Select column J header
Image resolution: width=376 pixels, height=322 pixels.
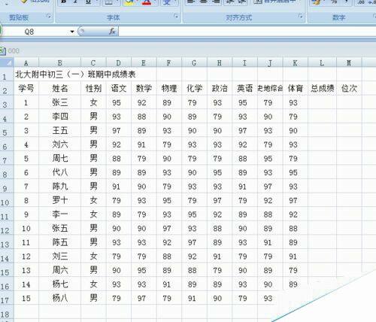pos(270,62)
